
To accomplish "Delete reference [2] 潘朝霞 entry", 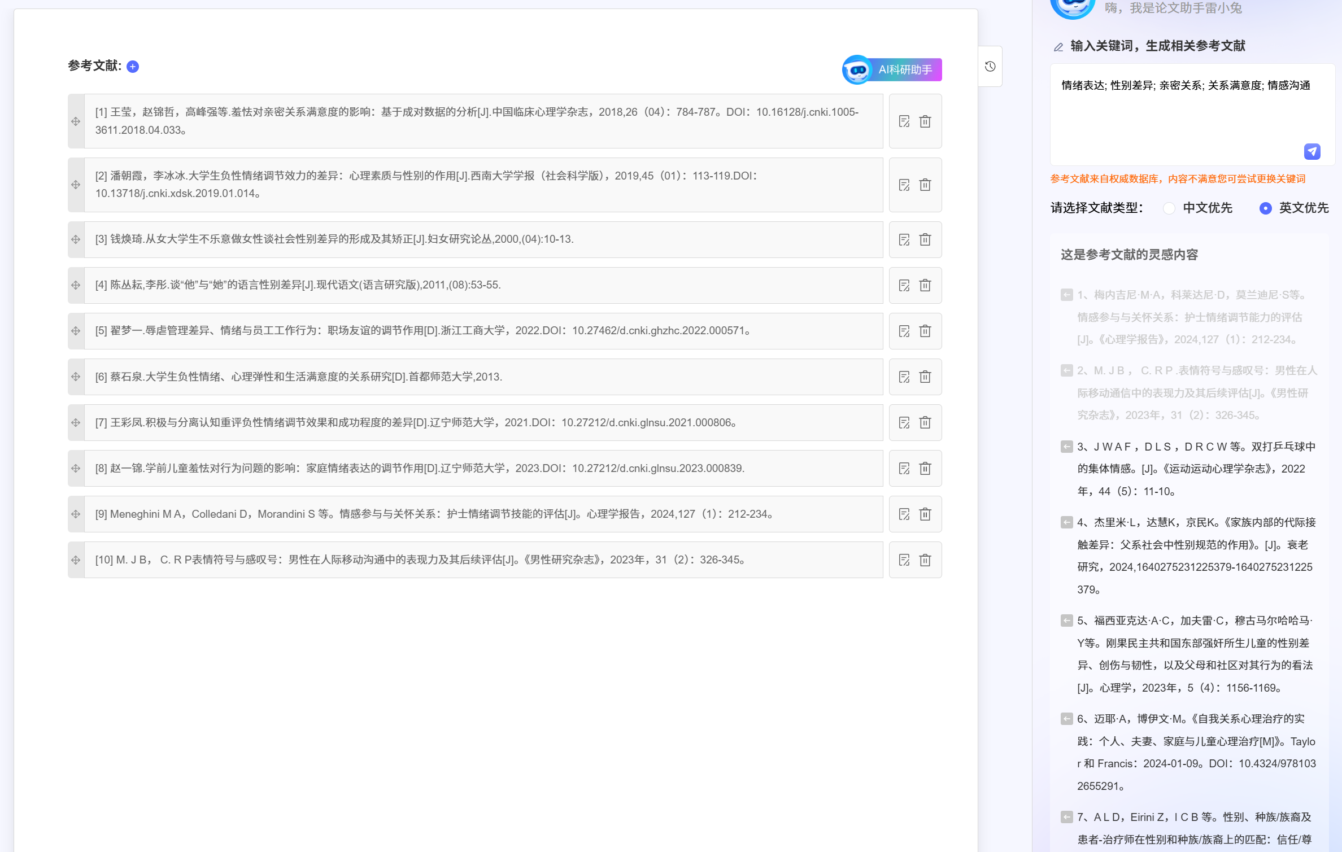I will (925, 185).
